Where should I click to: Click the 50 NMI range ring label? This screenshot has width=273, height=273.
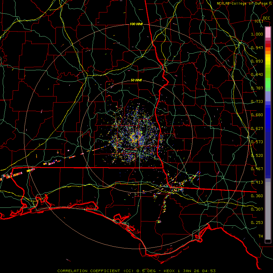click(x=136, y=80)
